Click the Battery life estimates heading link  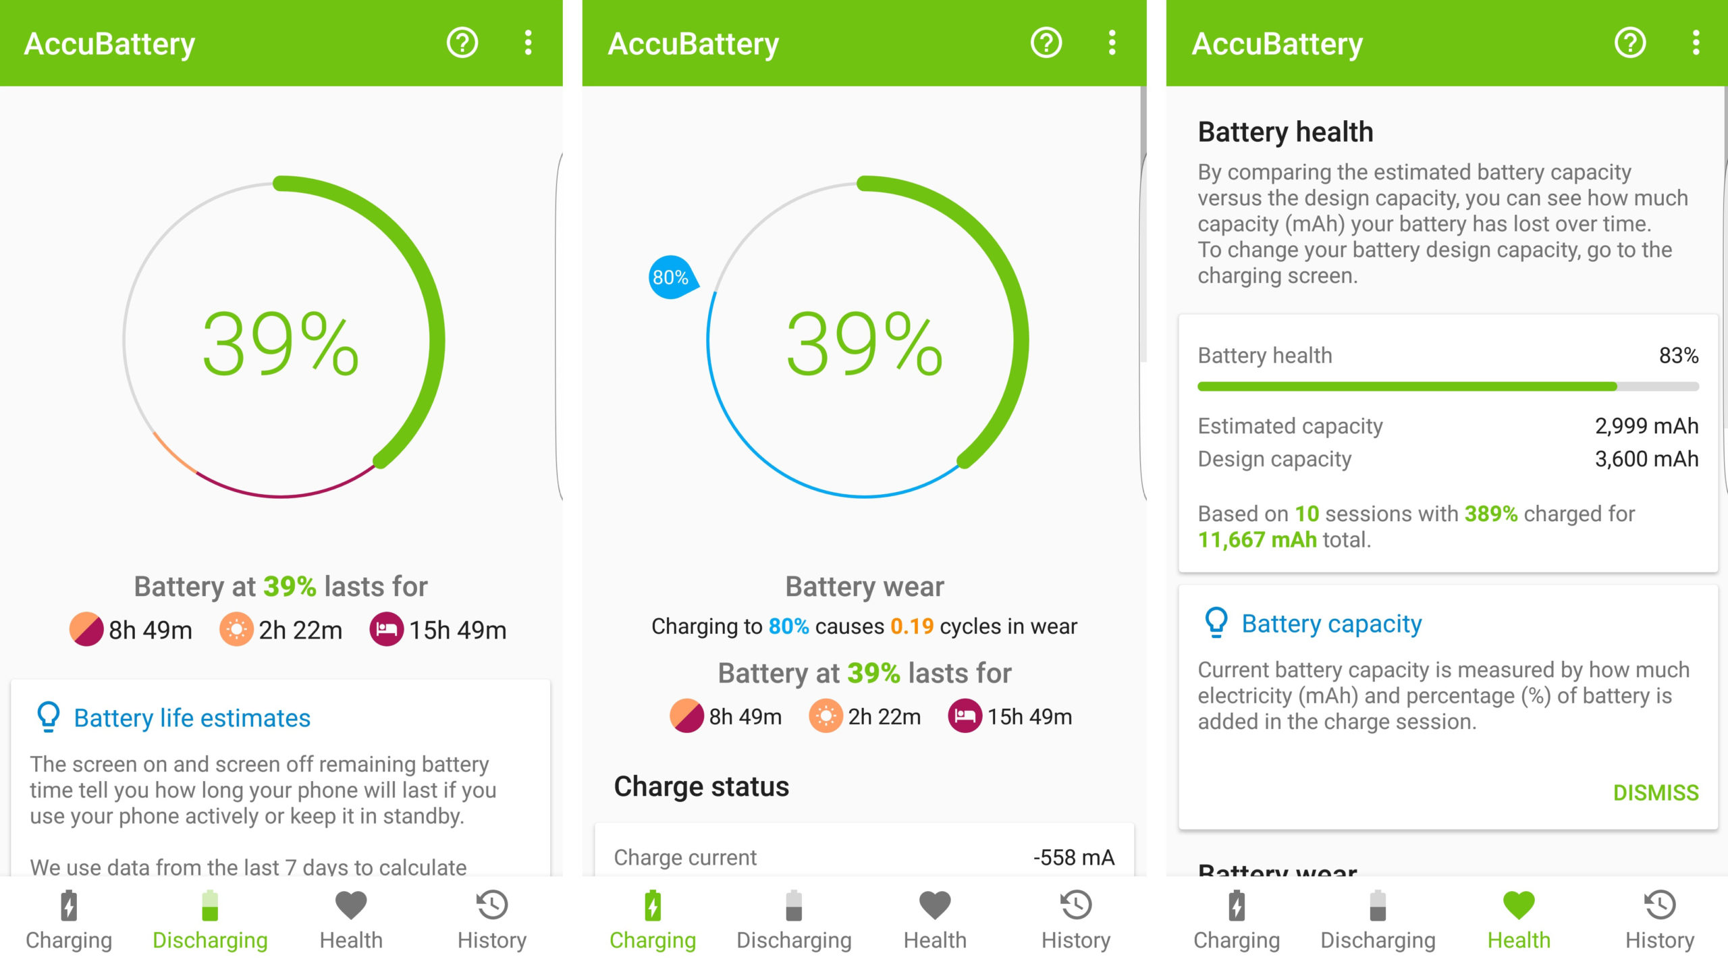point(192,718)
